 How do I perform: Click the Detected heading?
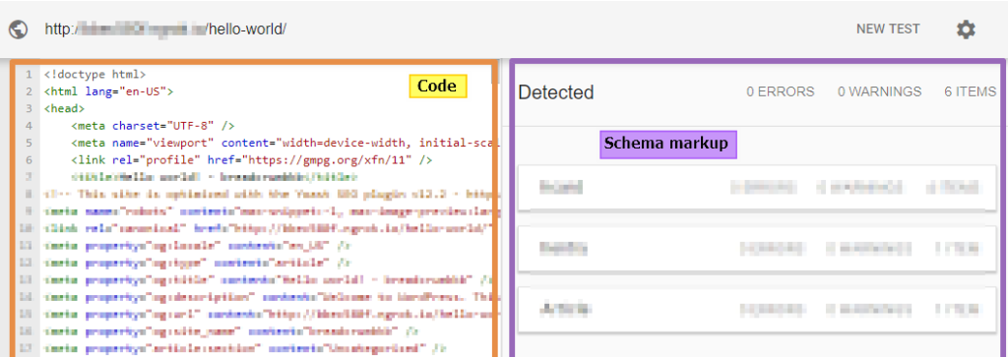[556, 92]
